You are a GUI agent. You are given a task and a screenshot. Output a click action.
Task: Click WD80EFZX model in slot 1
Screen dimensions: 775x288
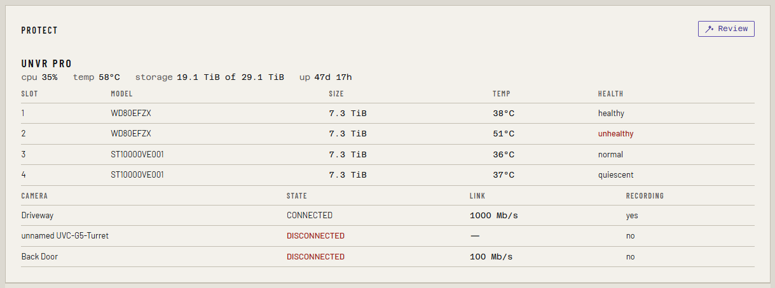coord(131,114)
